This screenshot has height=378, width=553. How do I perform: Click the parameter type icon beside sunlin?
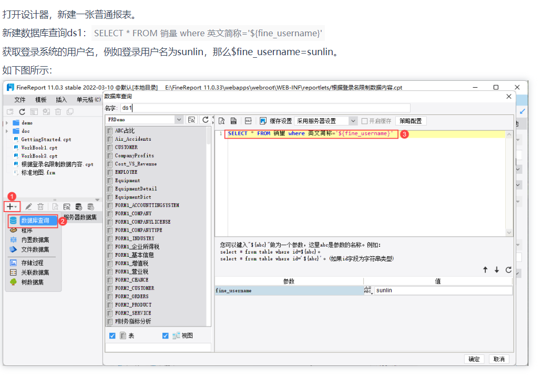tap(368, 290)
